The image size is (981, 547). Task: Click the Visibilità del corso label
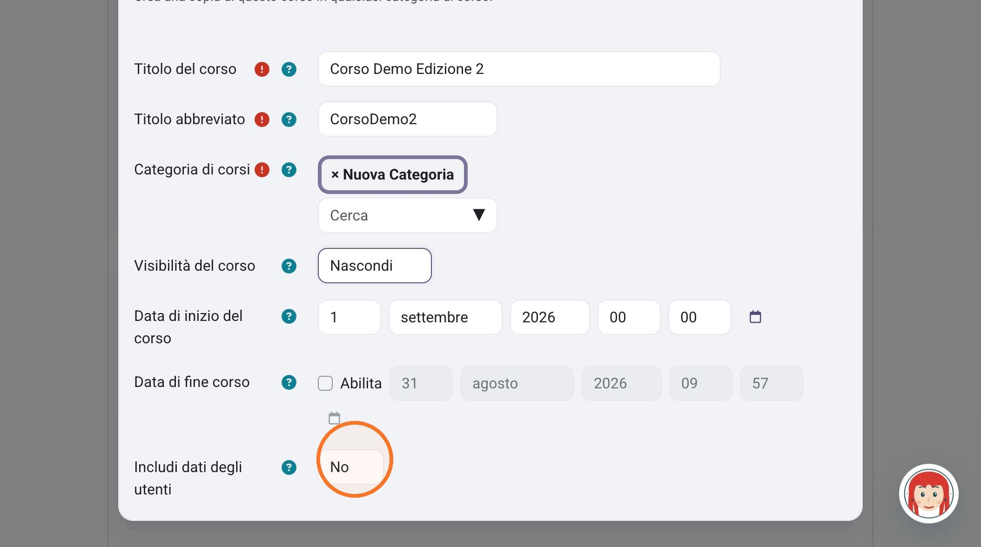coord(195,266)
